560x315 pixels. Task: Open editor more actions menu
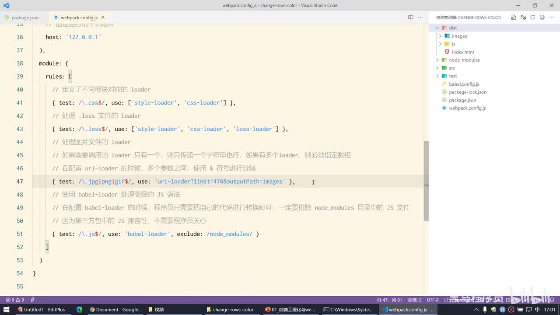tap(420, 17)
